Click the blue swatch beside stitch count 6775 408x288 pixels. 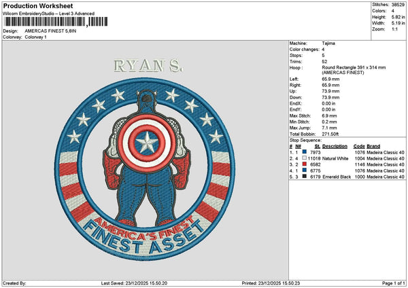[305, 170]
